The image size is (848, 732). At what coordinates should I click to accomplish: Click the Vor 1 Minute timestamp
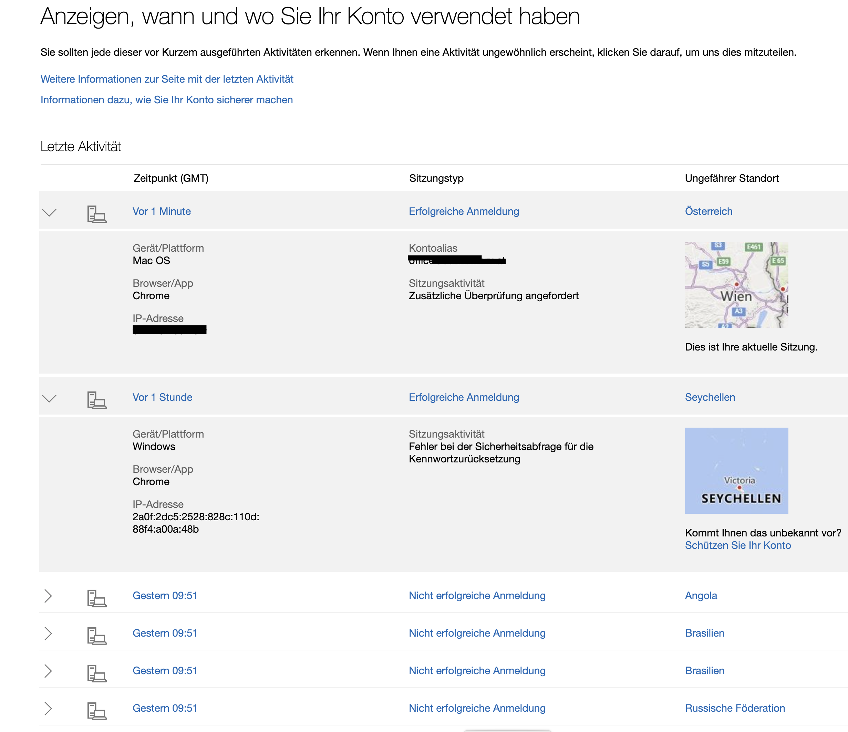(x=162, y=211)
